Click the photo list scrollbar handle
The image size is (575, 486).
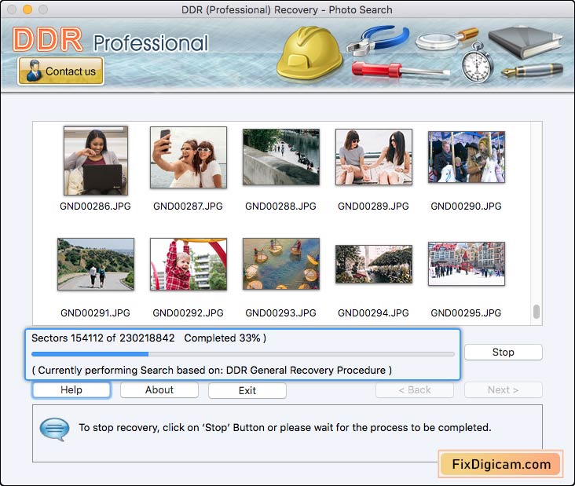537,312
